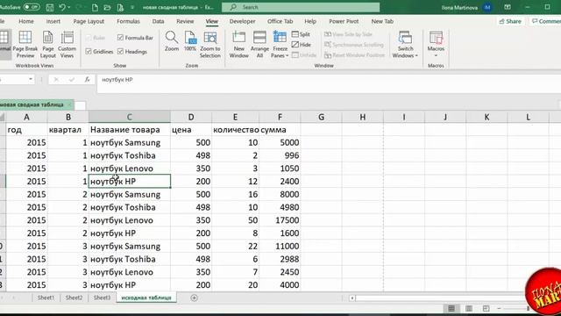Open the Name Box dropdown
This screenshot has height=316, width=561.
pyautogui.click(x=31, y=79)
